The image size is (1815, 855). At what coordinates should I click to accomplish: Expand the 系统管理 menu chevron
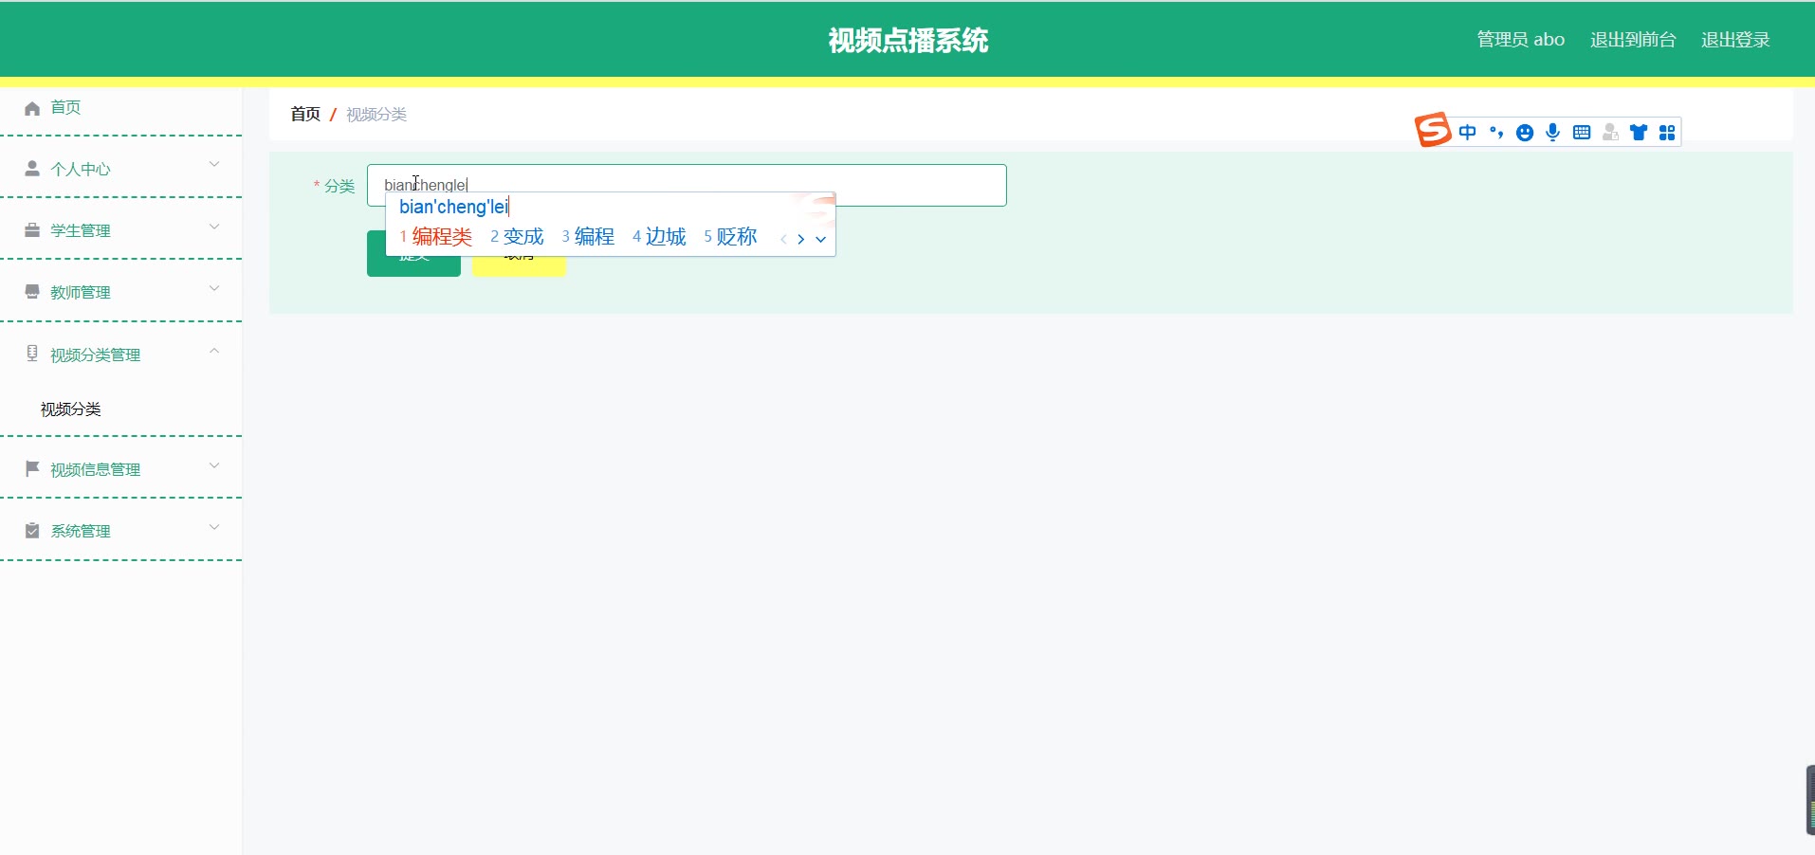[214, 527]
